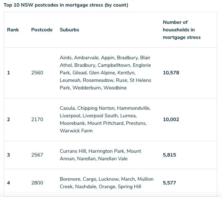Select postcode 2170 cell
222x197 pixels.
pyautogui.click(x=37, y=119)
